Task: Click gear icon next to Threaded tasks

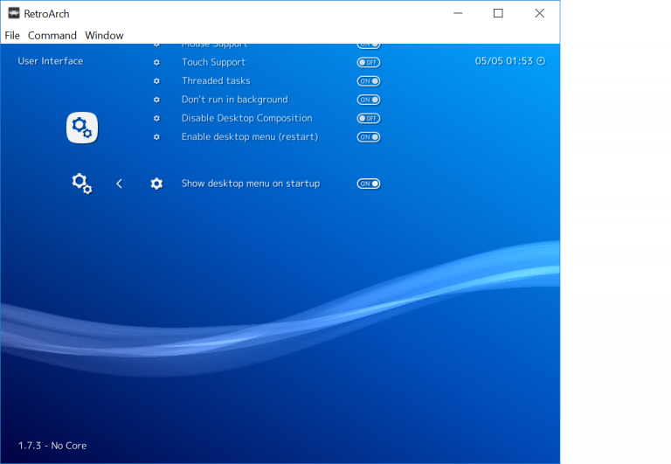Action: pos(156,81)
